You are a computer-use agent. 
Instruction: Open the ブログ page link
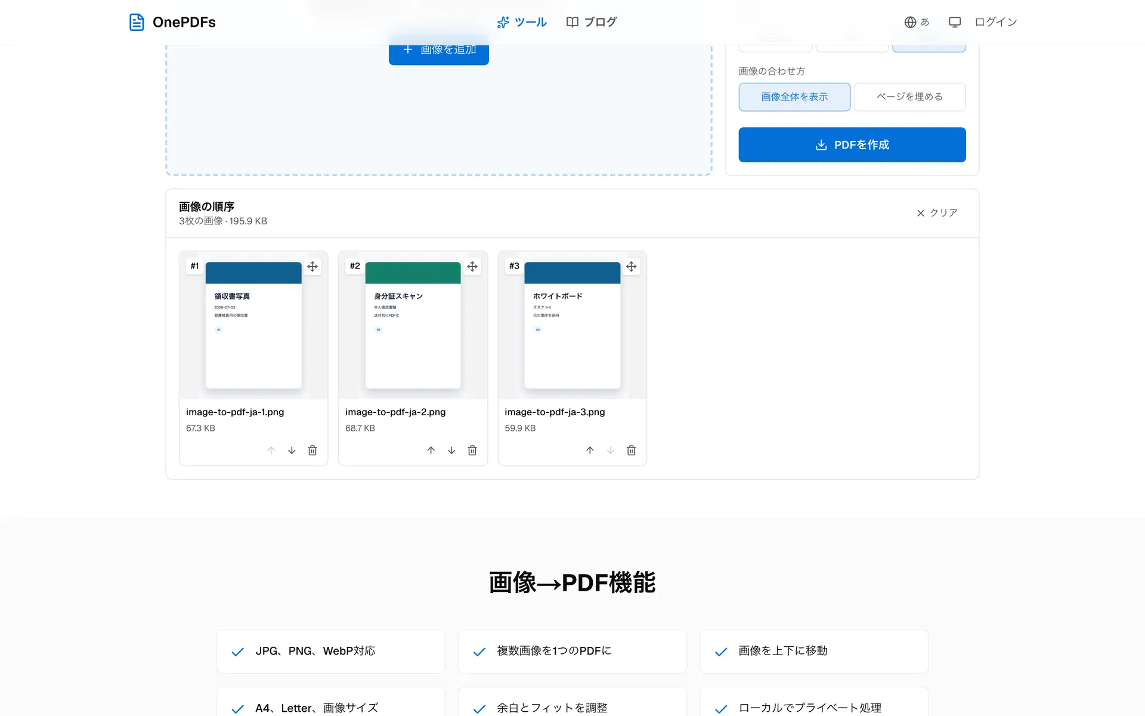coord(591,22)
